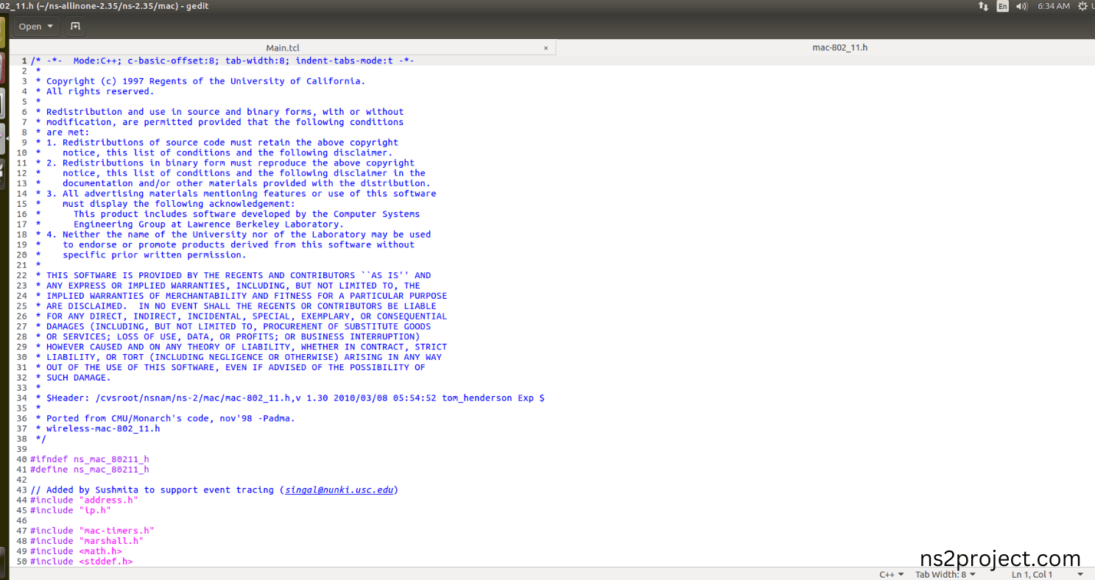
Task: Place cursor on #define ns_mac_80211_h line
Action: point(89,470)
